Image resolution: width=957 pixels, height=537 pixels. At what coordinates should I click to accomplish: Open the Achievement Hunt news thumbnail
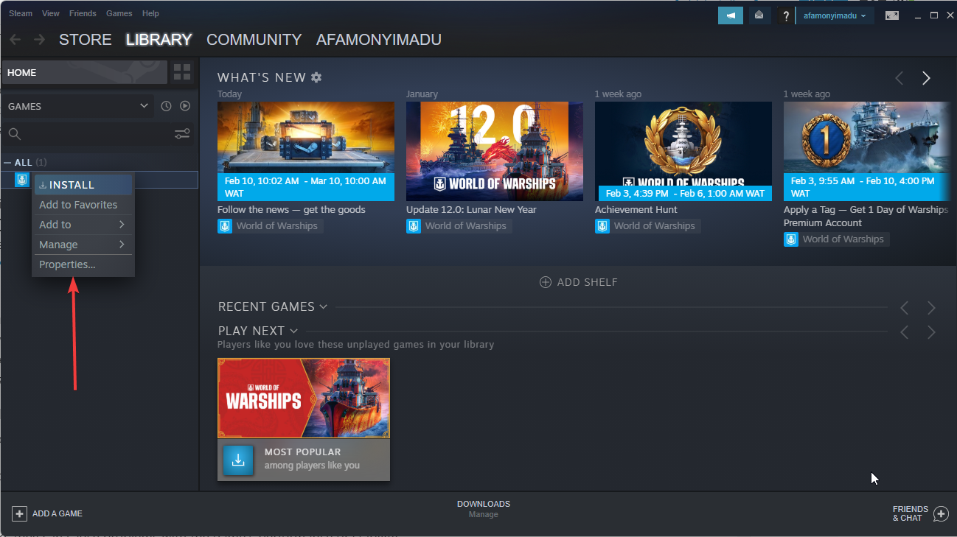point(683,151)
